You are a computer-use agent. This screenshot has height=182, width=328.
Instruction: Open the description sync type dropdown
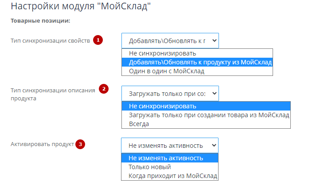point(170,93)
